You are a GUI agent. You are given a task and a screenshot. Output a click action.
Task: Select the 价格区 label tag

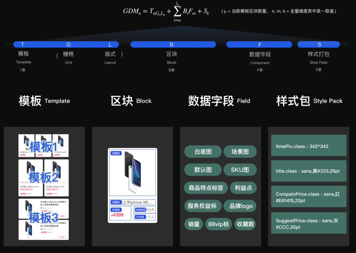(116, 210)
